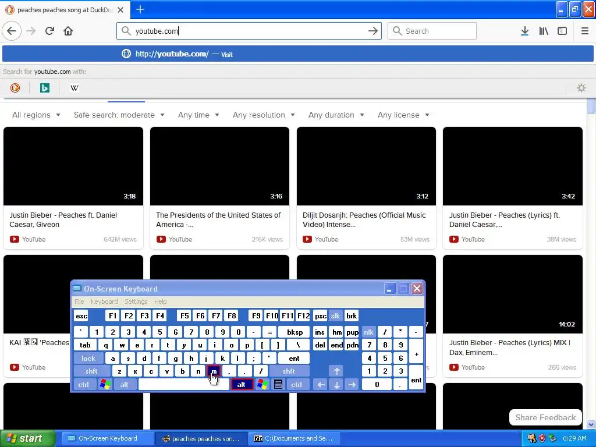The height and width of the screenshot is (447, 596).
Task: Toggle the right shft key
Action: pyautogui.click(x=289, y=371)
